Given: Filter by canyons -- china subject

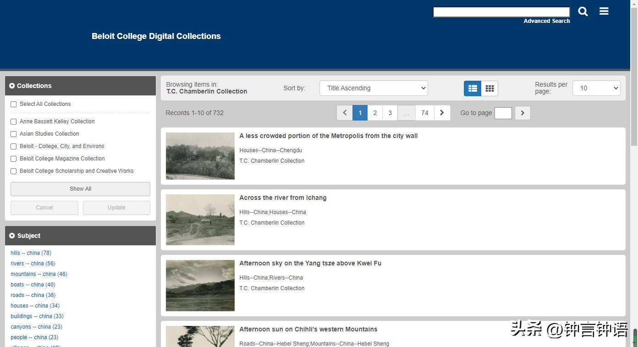Looking at the screenshot, I should [x=36, y=327].
